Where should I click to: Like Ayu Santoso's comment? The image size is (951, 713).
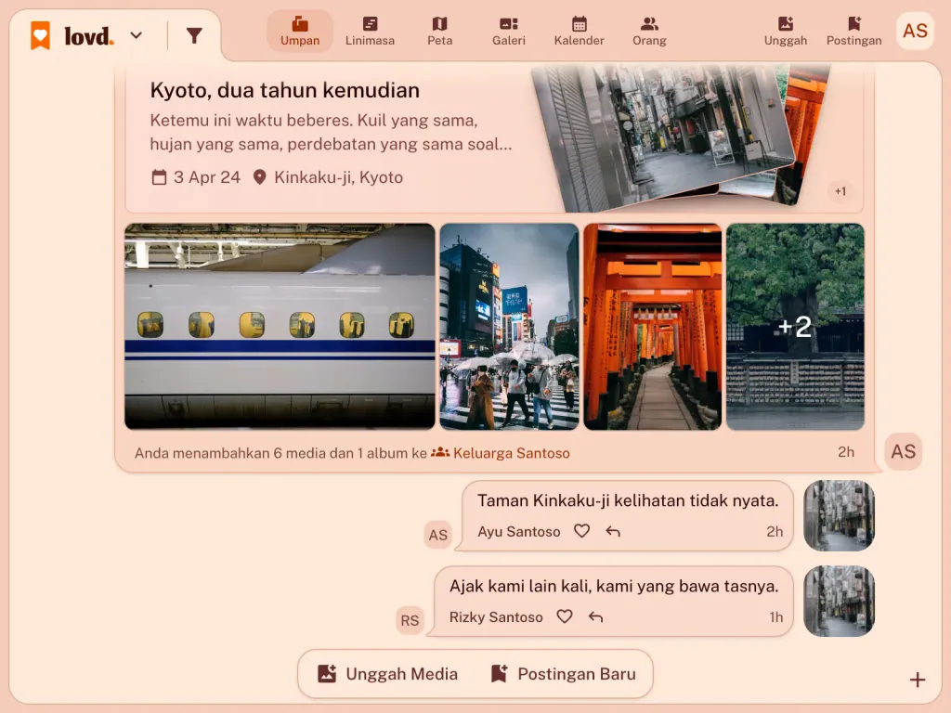(581, 531)
